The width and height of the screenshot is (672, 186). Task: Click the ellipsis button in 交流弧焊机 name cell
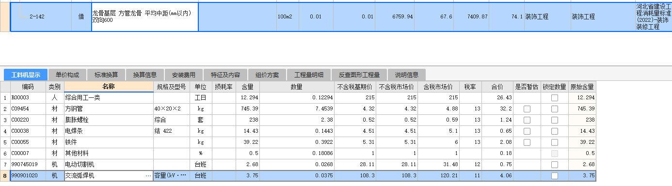(x=148, y=176)
